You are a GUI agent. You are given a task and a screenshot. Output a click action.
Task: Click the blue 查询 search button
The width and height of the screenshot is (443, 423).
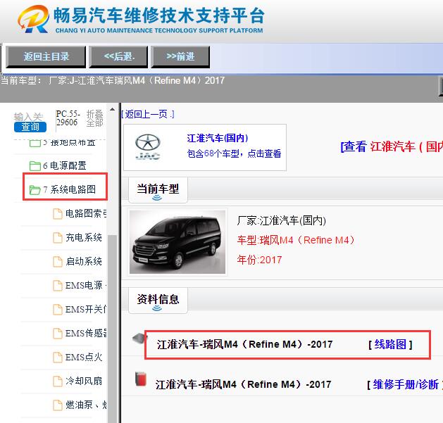click(x=30, y=127)
